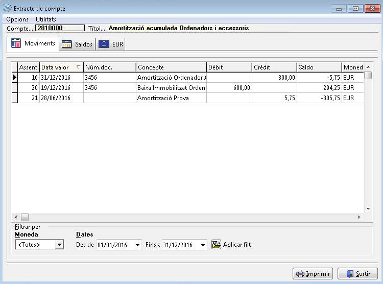This screenshot has width=383, height=284.
Task: Click the Crèdit column header
Action: (274, 67)
